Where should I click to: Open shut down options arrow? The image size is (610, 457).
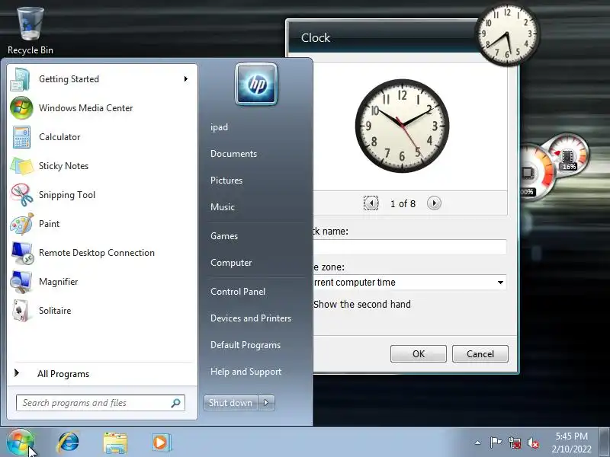(266, 403)
